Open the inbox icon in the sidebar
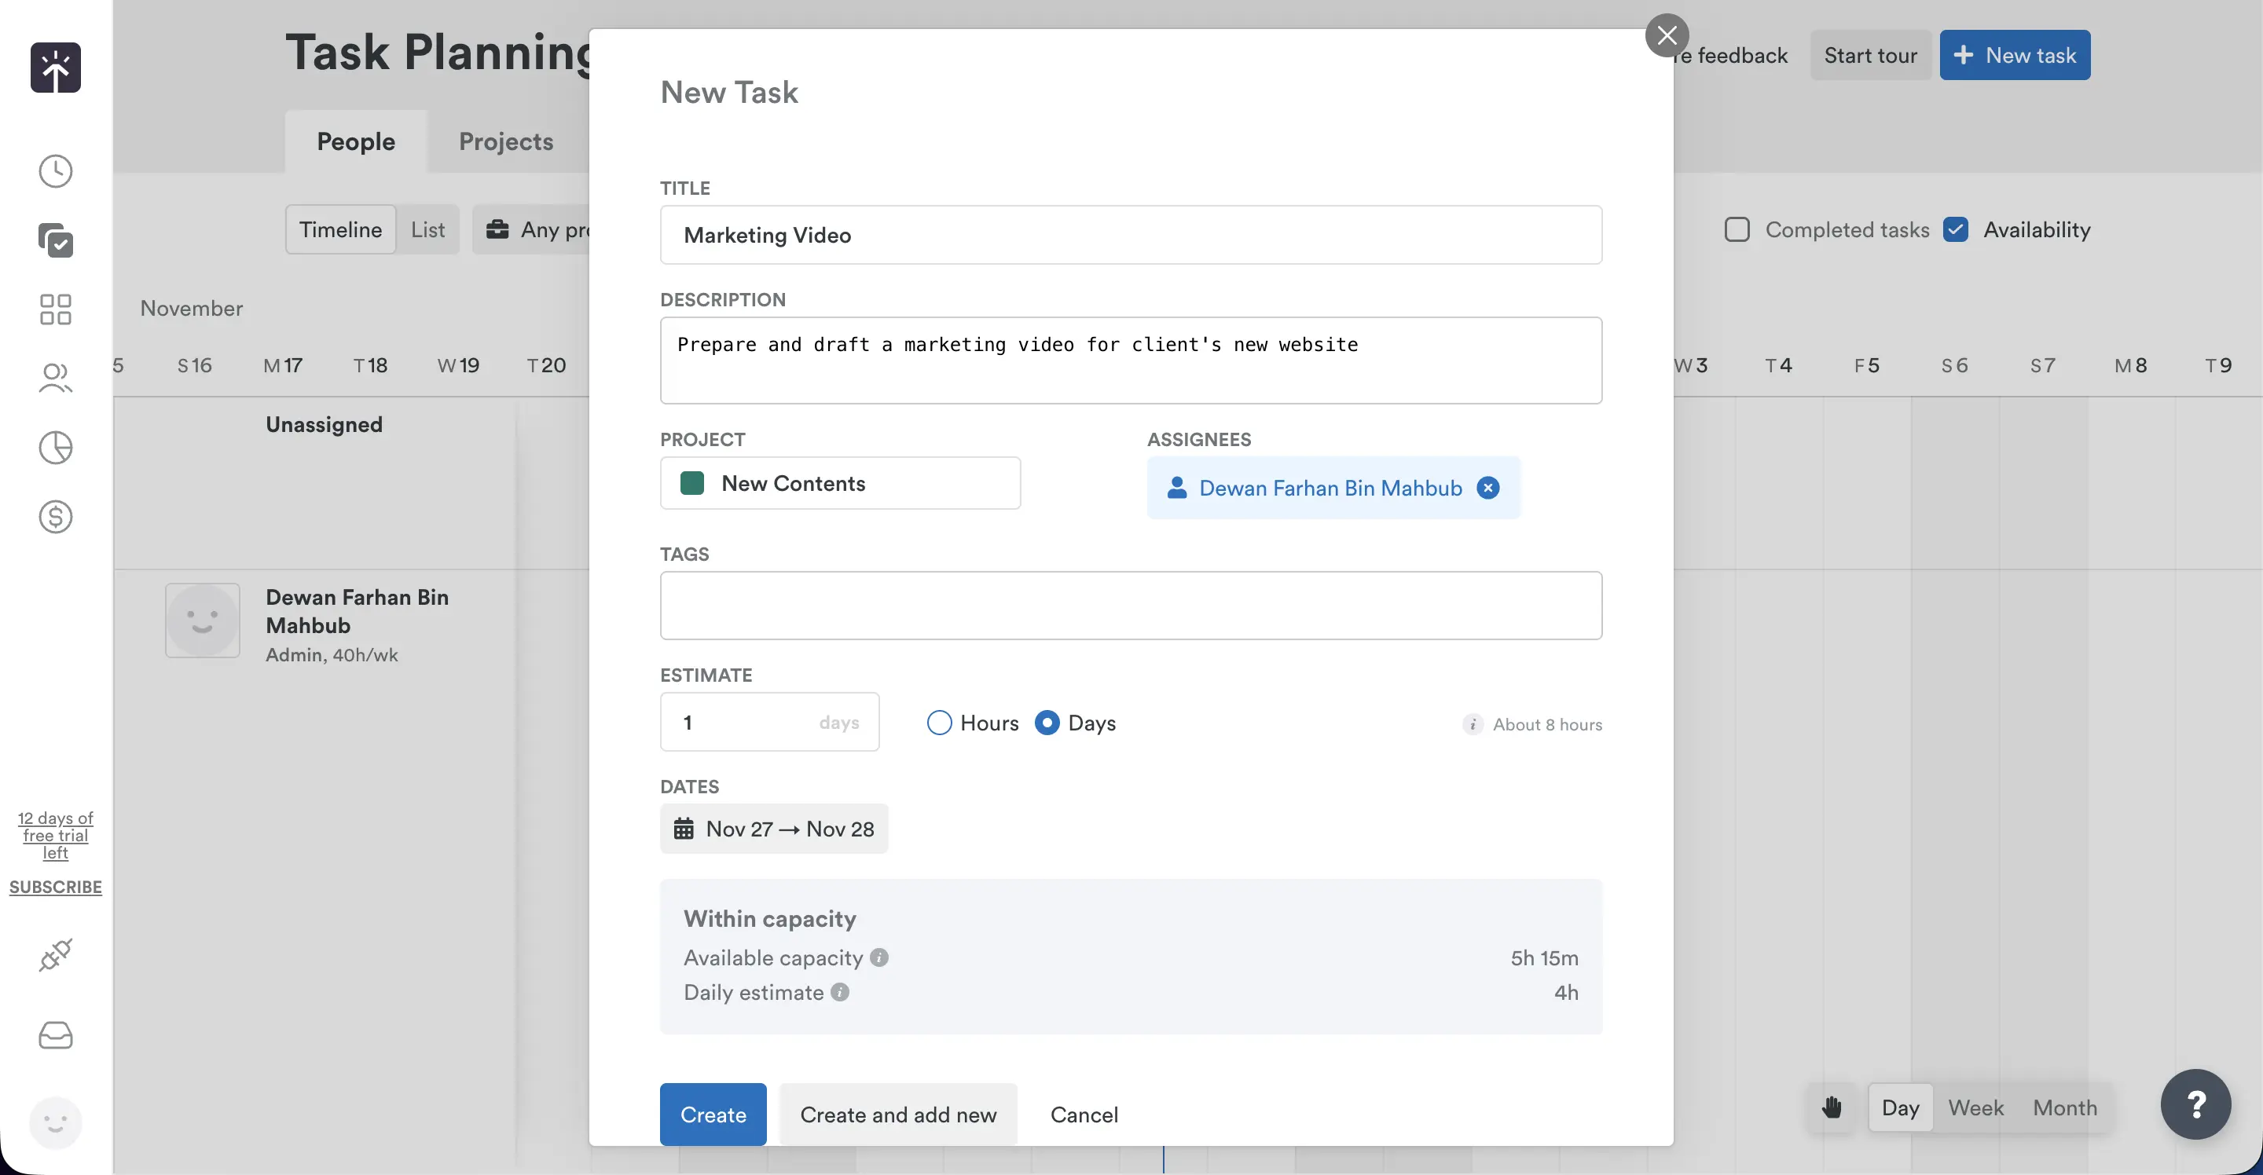The height and width of the screenshot is (1175, 2263). [x=55, y=1034]
